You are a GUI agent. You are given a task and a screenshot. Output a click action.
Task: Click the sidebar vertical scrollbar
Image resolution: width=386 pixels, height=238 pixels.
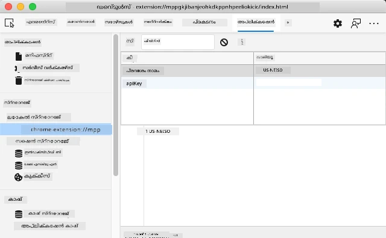point(116,105)
